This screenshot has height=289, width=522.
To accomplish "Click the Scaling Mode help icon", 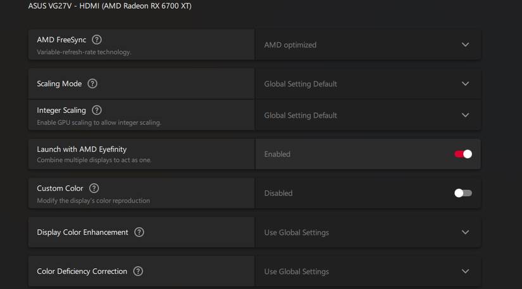I will [92, 84].
